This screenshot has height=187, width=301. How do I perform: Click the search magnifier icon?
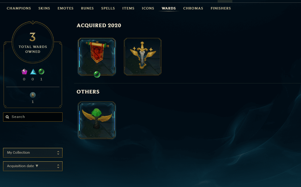tap(7, 117)
